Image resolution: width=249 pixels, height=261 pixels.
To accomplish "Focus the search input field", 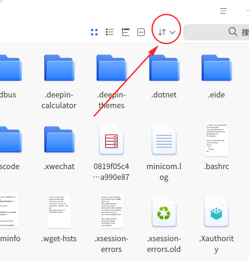I will (216, 32).
